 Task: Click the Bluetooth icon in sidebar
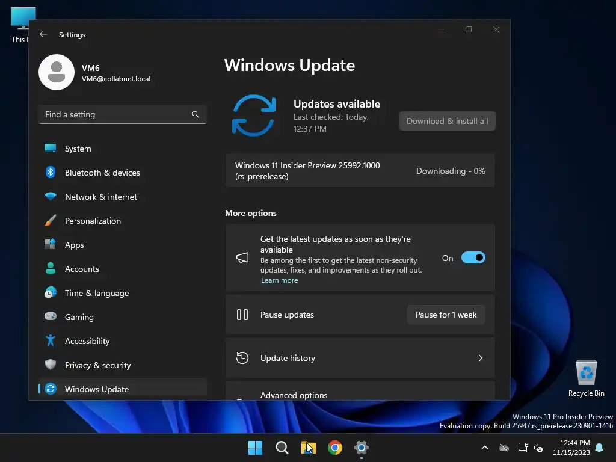click(51, 172)
